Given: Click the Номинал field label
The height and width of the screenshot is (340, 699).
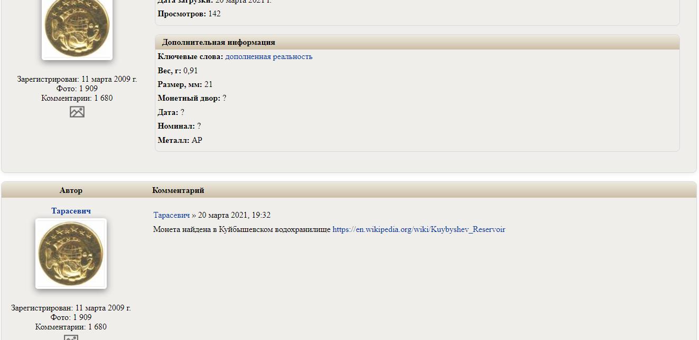Looking at the screenshot, I should point(176,126).
